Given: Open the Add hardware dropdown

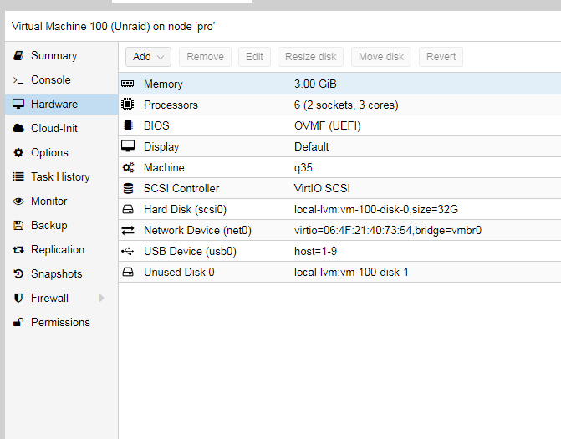Looking at the screenshot, I should point(148,57).
